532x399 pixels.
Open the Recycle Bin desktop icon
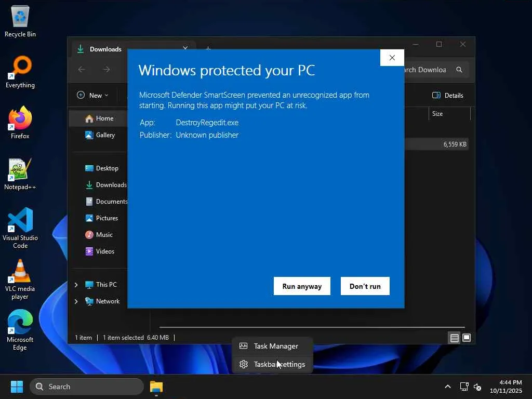point(20,22)
